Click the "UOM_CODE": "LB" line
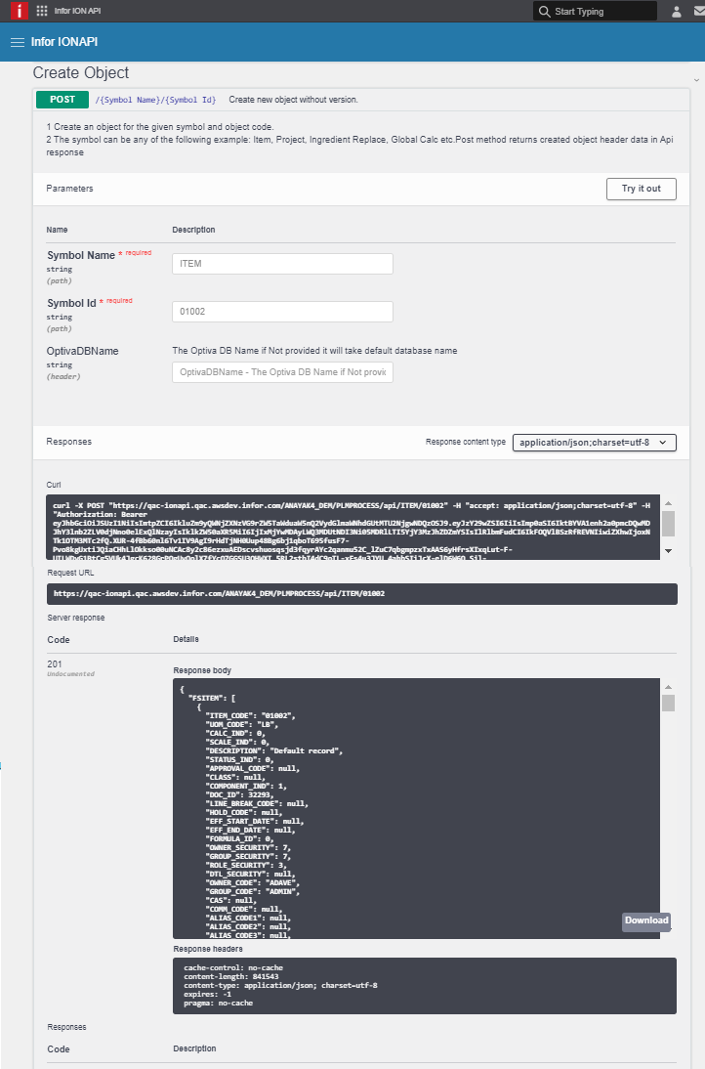705x1069 pixels. (x=242, y=725)
